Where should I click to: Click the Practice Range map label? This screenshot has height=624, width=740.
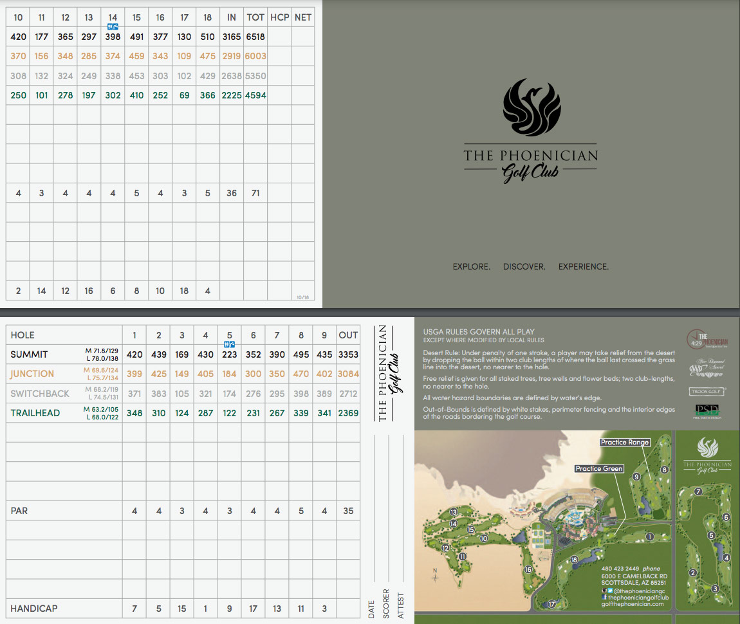click(x=625, y=443)
